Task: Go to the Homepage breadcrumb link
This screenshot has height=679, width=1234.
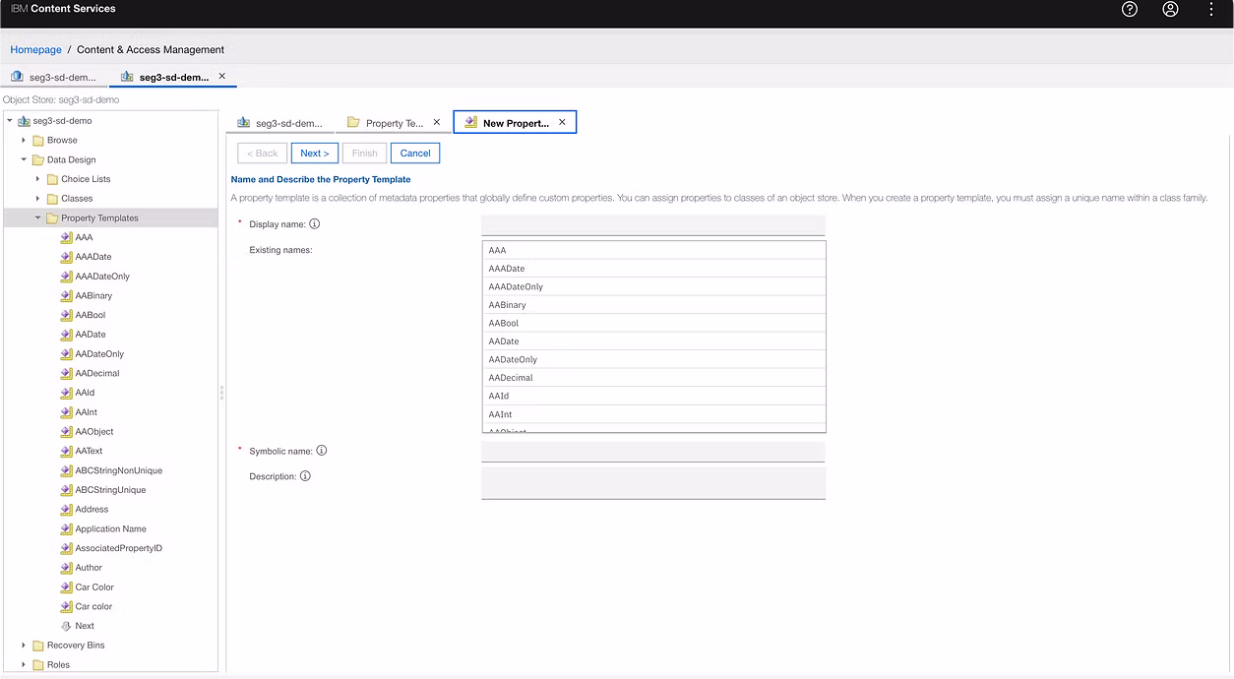Action: pos(36,49)
